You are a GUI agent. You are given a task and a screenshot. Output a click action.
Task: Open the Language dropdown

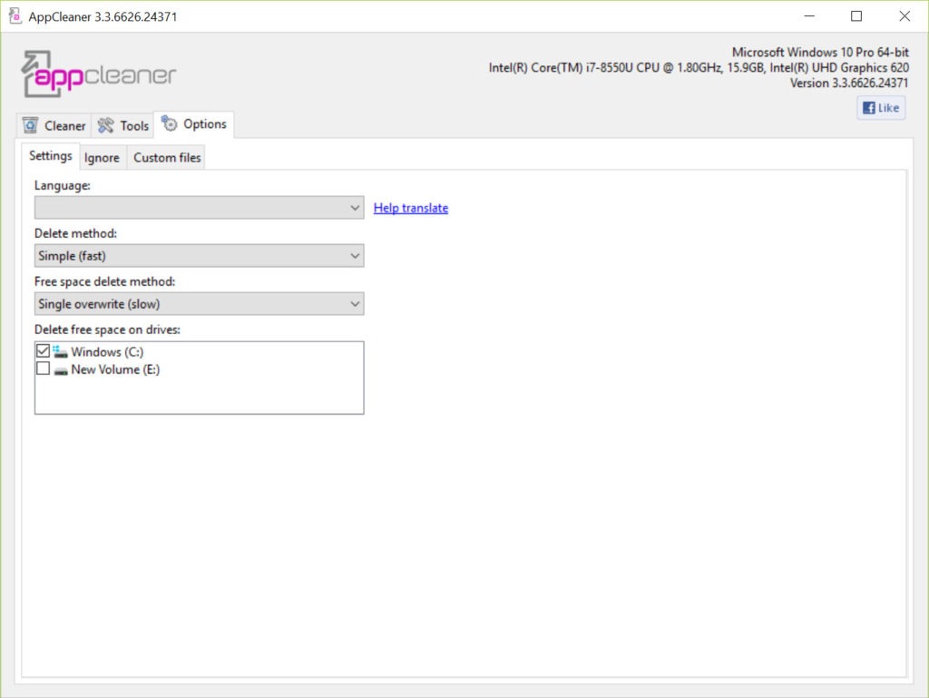[199, 208]
